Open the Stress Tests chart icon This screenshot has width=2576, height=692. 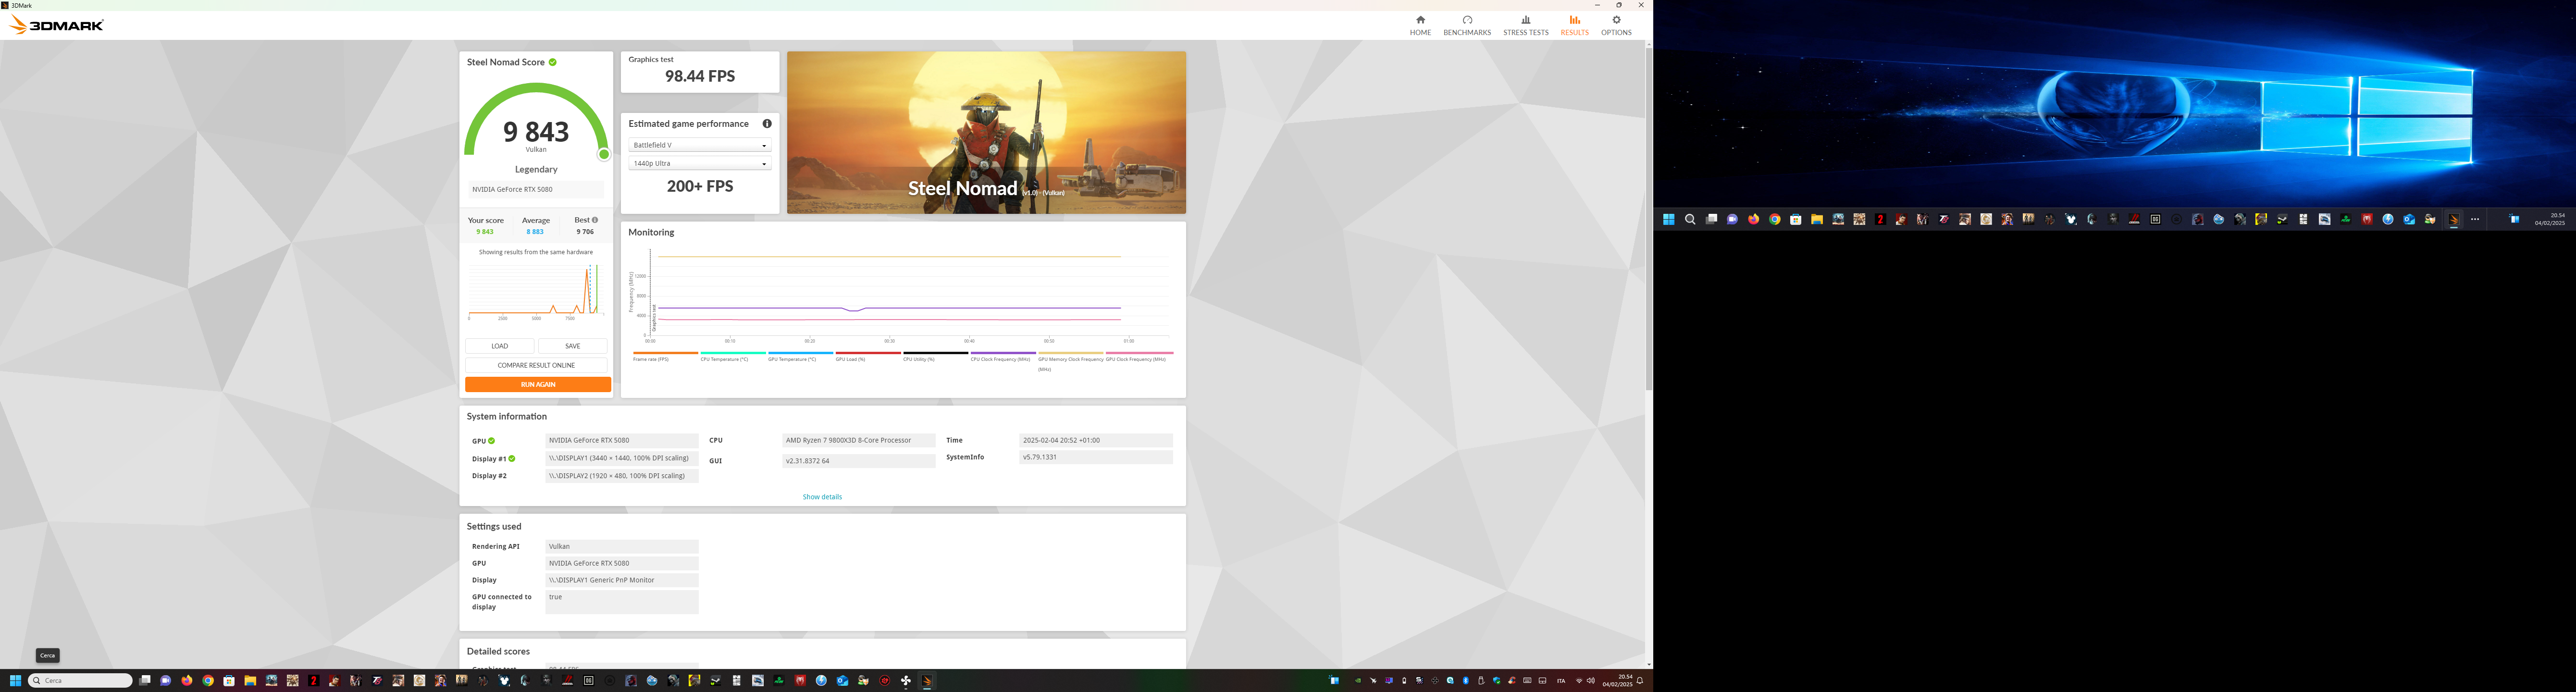point(1525,20)
